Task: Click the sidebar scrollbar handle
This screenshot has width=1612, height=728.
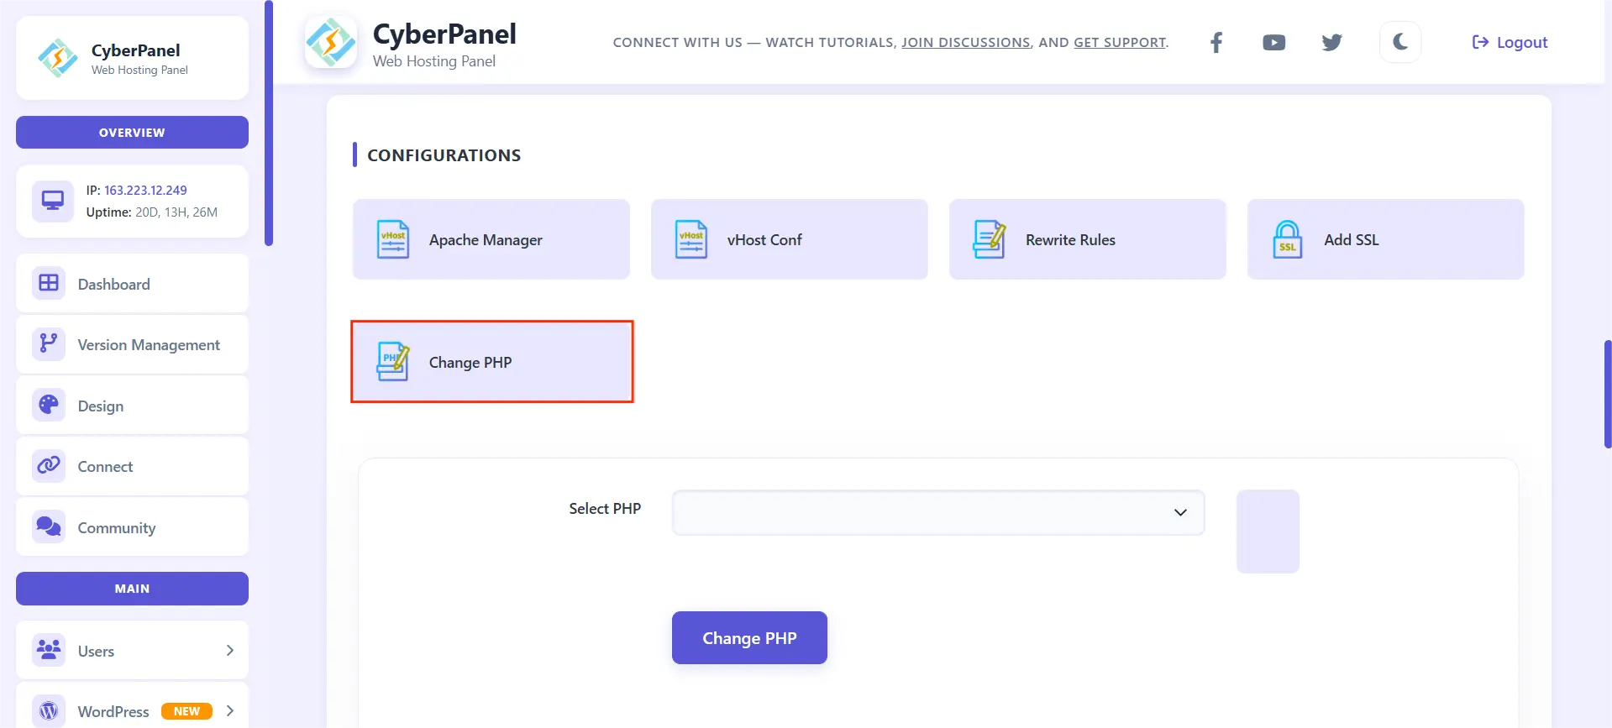Action: click(269, 123)
